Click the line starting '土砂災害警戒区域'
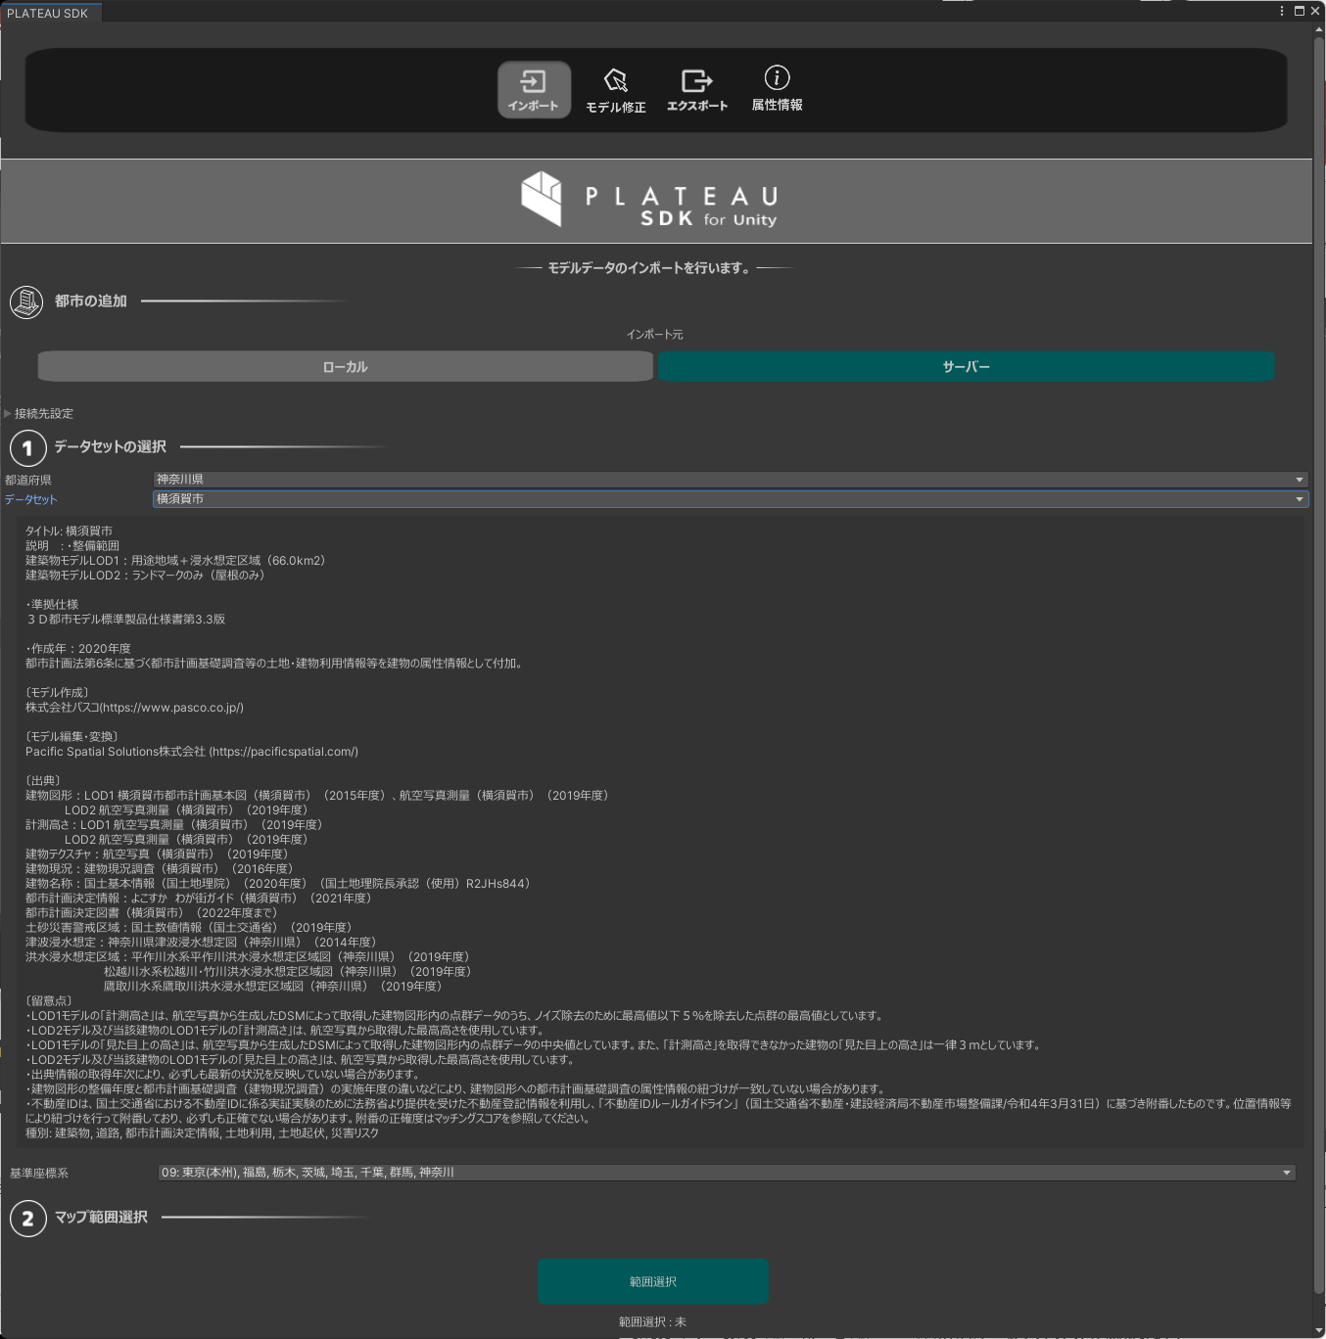 [x=189, y=928]
